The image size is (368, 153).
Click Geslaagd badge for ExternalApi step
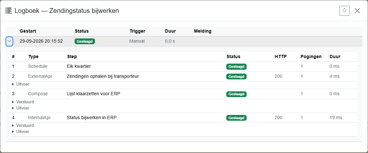[x=236, y=76]
